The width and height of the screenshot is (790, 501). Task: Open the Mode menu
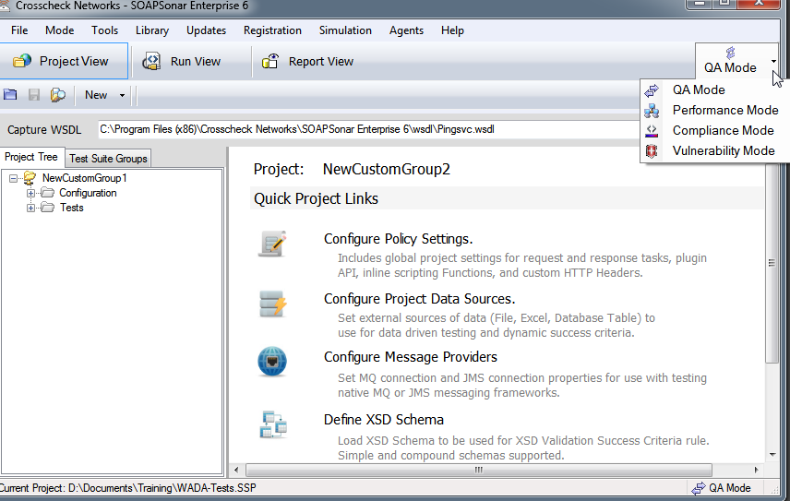coord(59,30)
